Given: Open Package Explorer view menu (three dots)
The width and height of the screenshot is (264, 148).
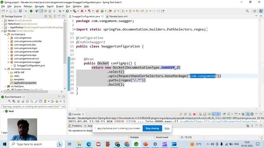Looking at the screenshot, I should tap(55, 16).
